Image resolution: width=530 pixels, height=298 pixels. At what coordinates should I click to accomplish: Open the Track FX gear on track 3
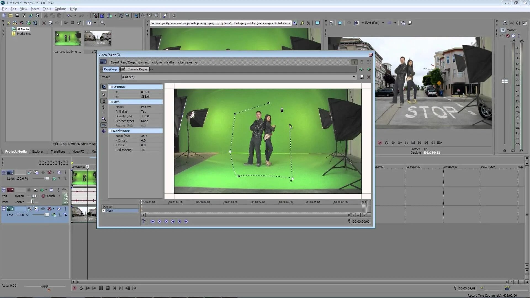(49, 209)
